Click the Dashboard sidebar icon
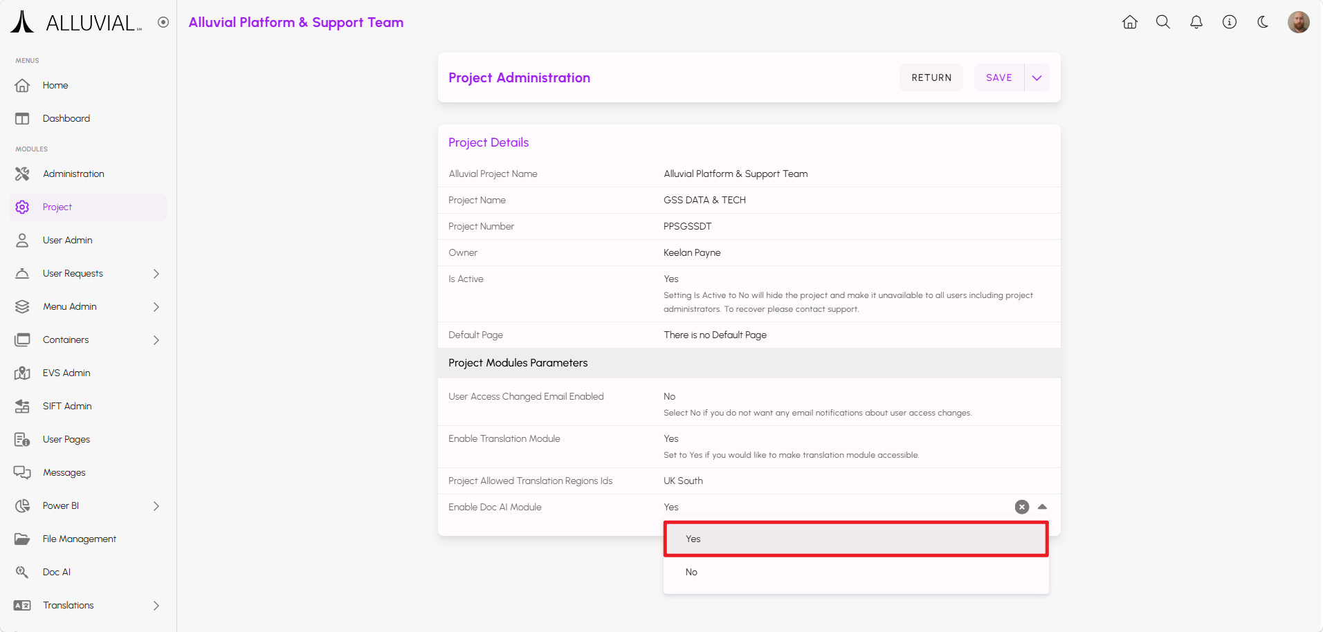Image resolution: width=1323 pixels, height=632 pixels. (22, 119)
